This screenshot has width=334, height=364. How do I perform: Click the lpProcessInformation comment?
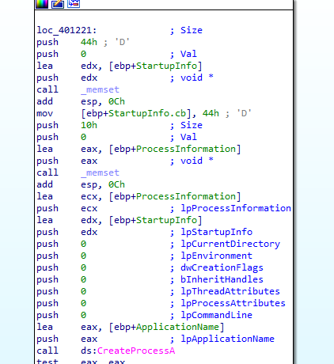click(x=236, y=208)
